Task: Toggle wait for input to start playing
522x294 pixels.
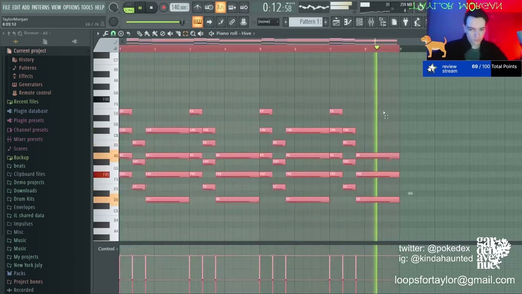Action: [x=208, y=7]
